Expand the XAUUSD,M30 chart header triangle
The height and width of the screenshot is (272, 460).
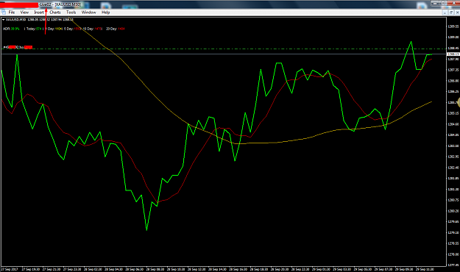[3, 20]
